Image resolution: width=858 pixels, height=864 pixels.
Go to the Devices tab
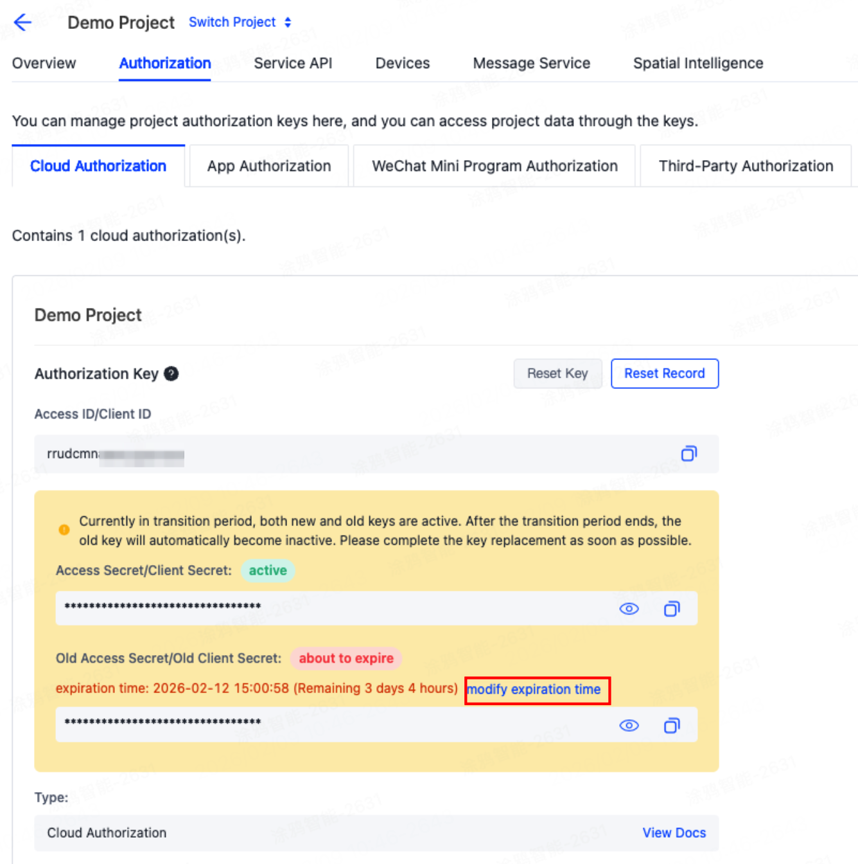[x=403, y=63]
